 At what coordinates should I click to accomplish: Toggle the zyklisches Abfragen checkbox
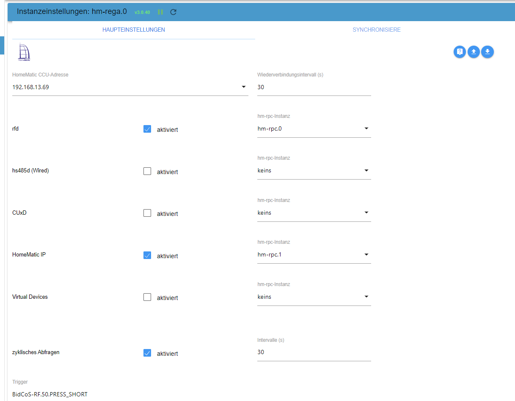(x=147, y=353)
